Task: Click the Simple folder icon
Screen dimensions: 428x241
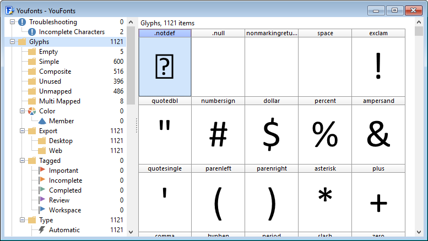Action: (x=32, y=61)
